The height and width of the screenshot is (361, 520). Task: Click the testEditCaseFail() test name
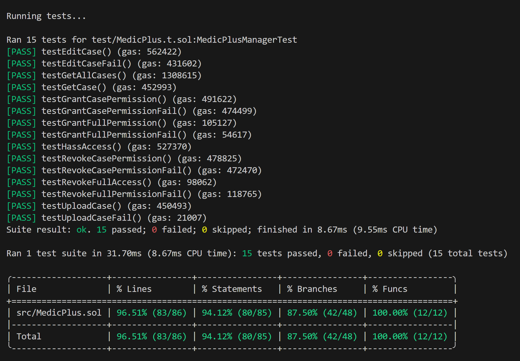[x=86, y=64]
